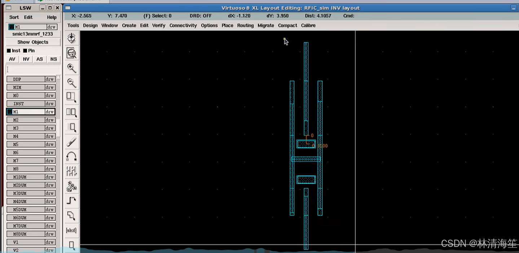Select the M2 layer row
519x253 pixels.
[x=31, y=120]
